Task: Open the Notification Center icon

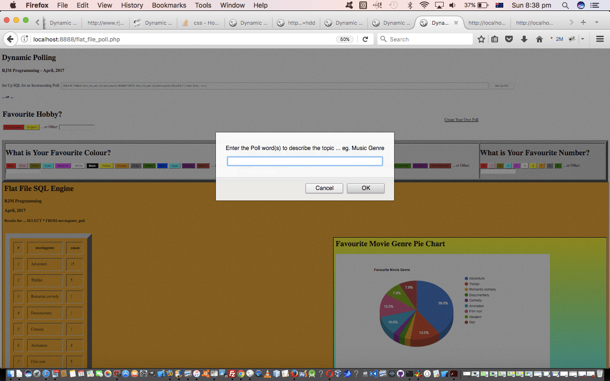Action: click(594, 5)
